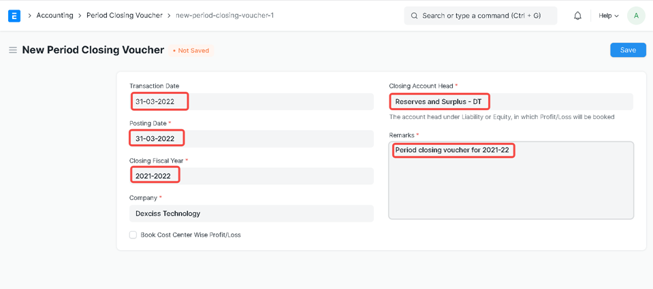Click the Not Saved status indicator
This screenshot has height=289, width=653.
pos(191,50)
